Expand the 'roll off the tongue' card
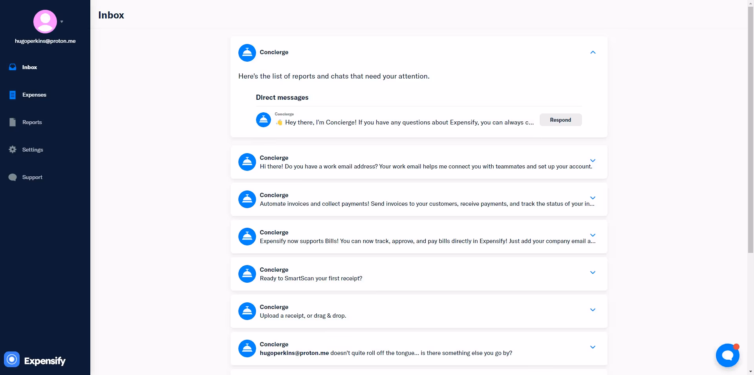754x375 pixels. pos(593,347)
